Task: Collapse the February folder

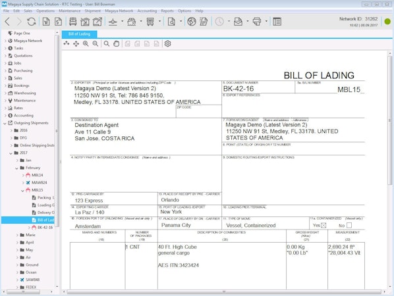Action: 17,168
